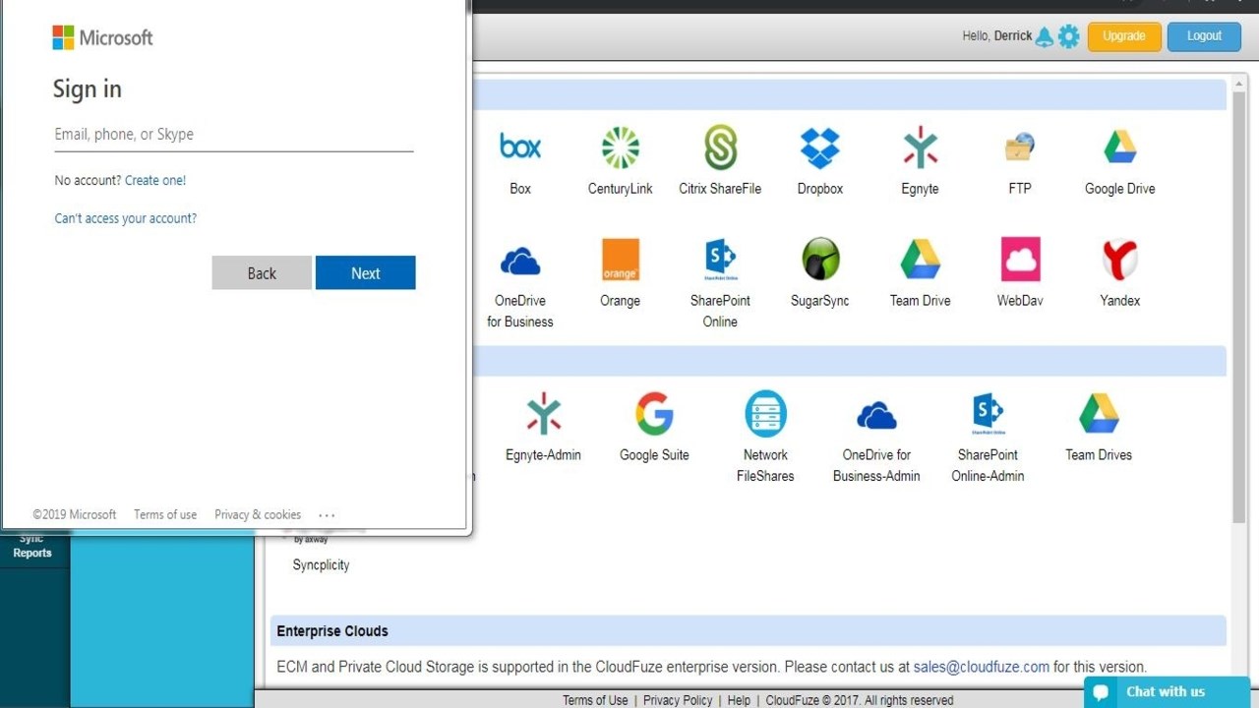Click the Hello, Derrick greeting

997,36
